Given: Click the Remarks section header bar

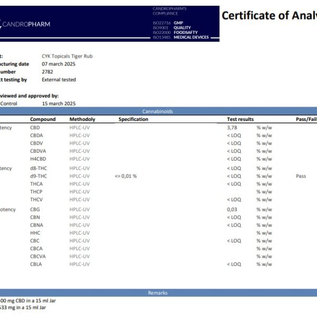Looking at the screenshot, I should pyautogui.click(x=158, y=293).
